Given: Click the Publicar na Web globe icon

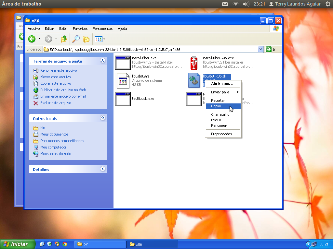Looking at the screenshot, I should coord(36,90).
